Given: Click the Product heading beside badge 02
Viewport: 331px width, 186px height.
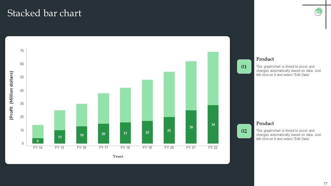Looking at the screenshot, I should pos(265,123).
